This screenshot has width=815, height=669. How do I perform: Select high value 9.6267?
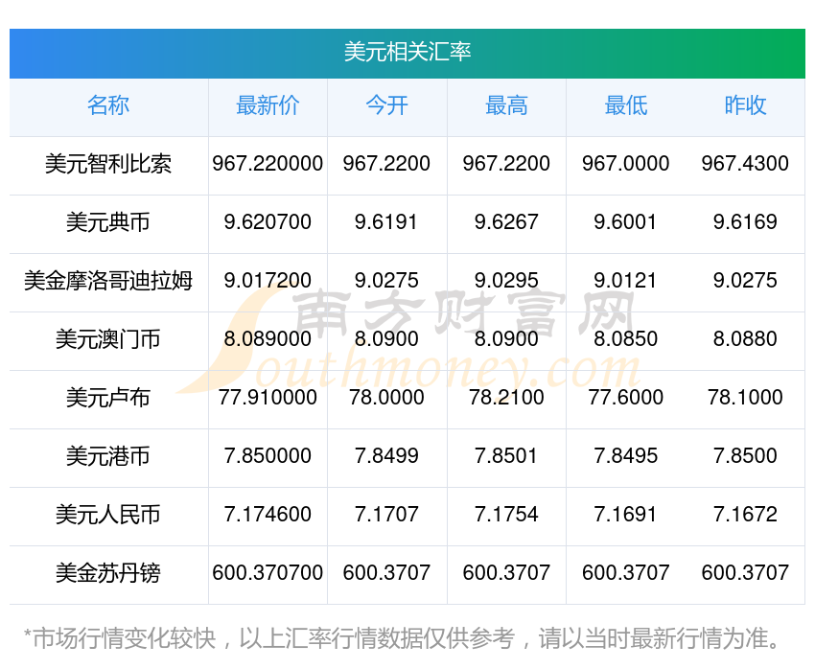506,222
